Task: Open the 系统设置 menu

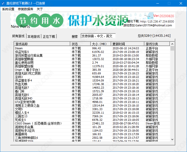Action: (x=8, y=9)
